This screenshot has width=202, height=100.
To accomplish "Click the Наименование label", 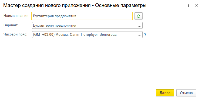I will (17, 16).
